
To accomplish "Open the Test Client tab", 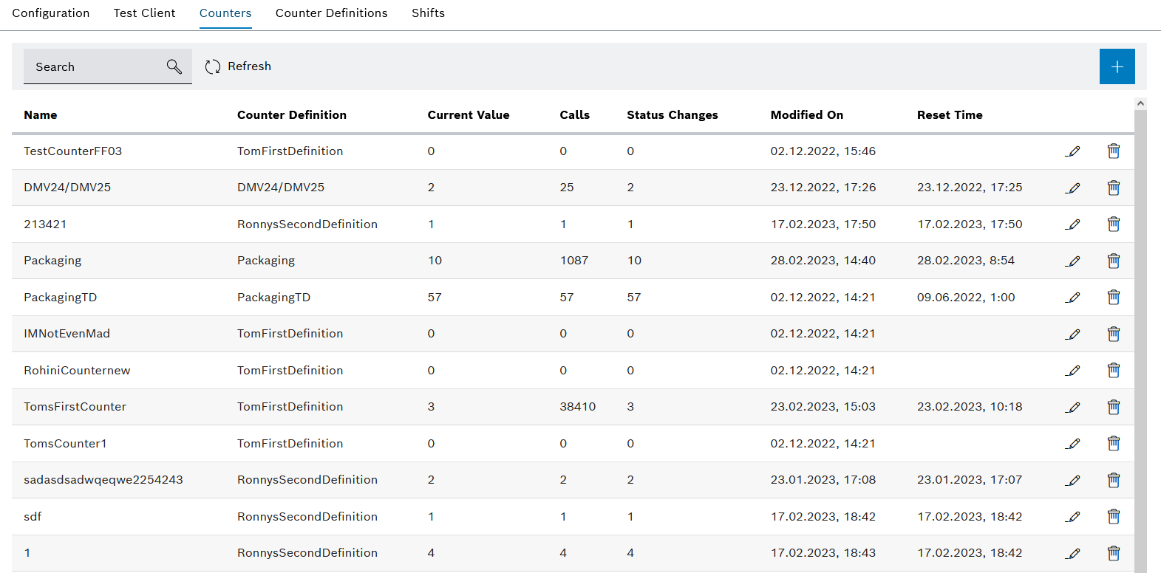I will coord(144,13).
